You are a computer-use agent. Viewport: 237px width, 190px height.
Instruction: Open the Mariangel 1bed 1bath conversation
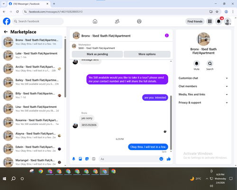32,162
